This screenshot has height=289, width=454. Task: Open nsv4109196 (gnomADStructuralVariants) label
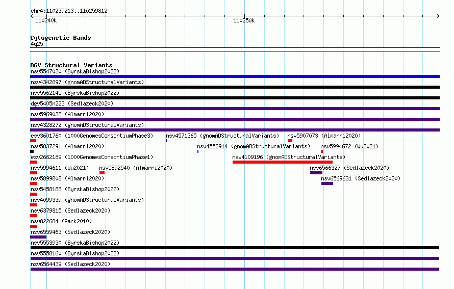(x=289, y=157)
